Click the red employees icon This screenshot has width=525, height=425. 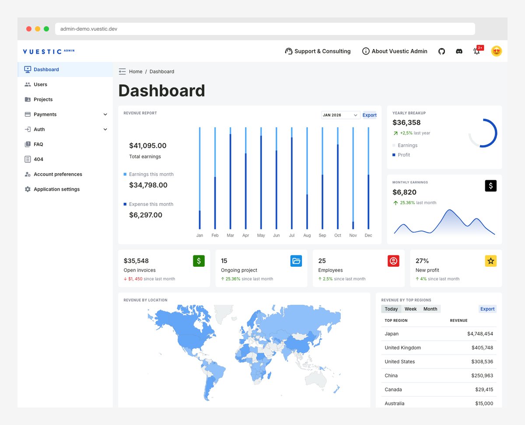[393, 261]
